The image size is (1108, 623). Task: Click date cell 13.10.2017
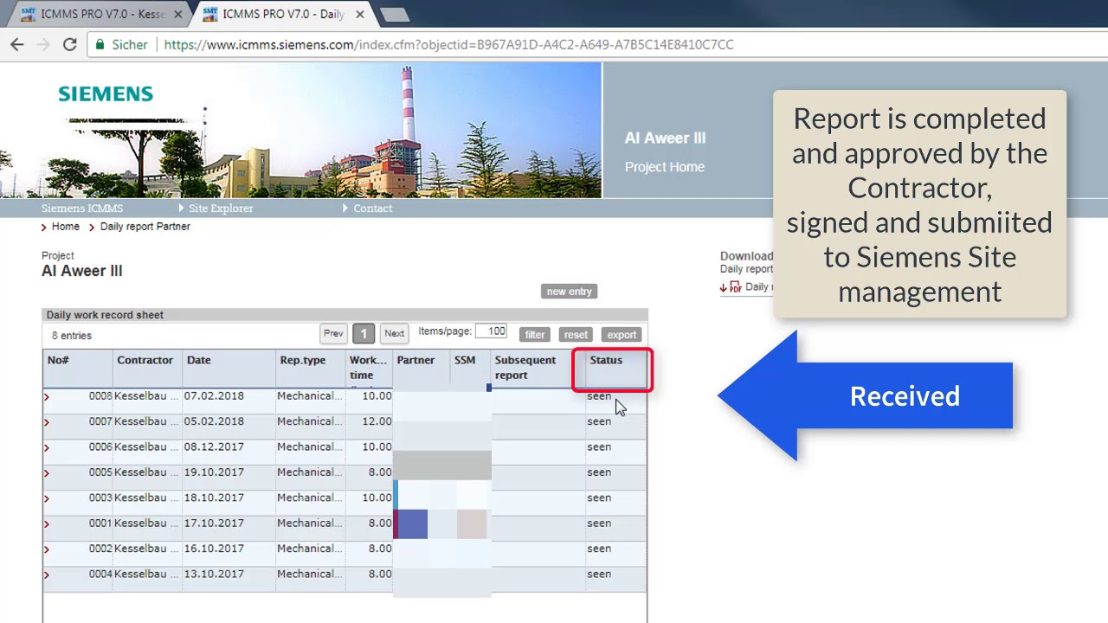pos(214,574)
